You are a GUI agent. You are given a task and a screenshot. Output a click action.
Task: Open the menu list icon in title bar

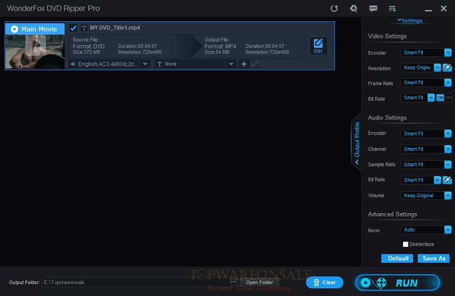pyautogui.click(x=392, y=8)
